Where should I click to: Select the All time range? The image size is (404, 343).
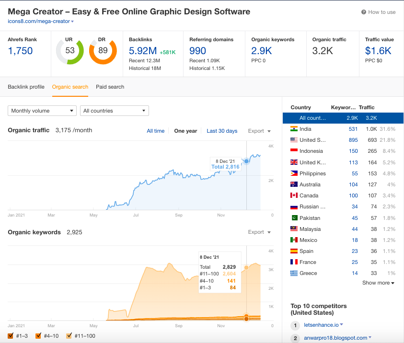click(x=156, y=131)
